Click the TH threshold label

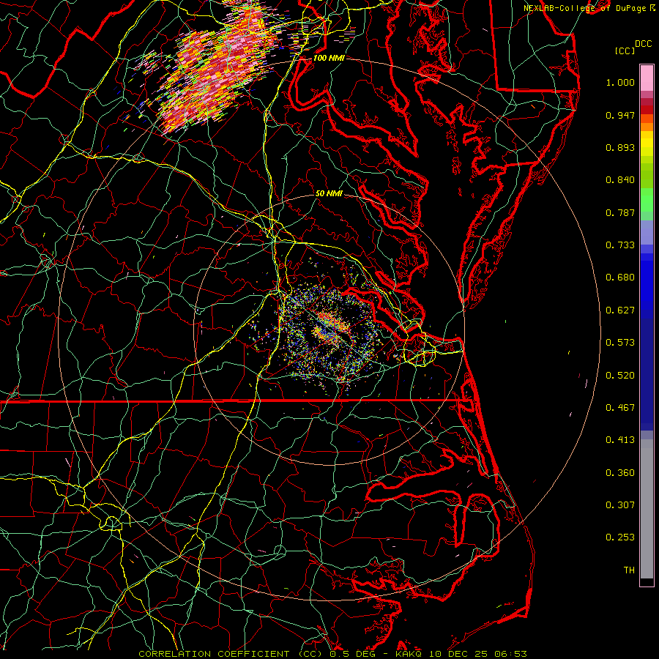tap(629, 570)
